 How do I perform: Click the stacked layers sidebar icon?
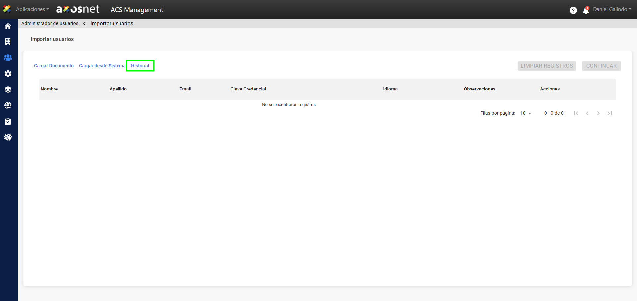tap(8, 90)
